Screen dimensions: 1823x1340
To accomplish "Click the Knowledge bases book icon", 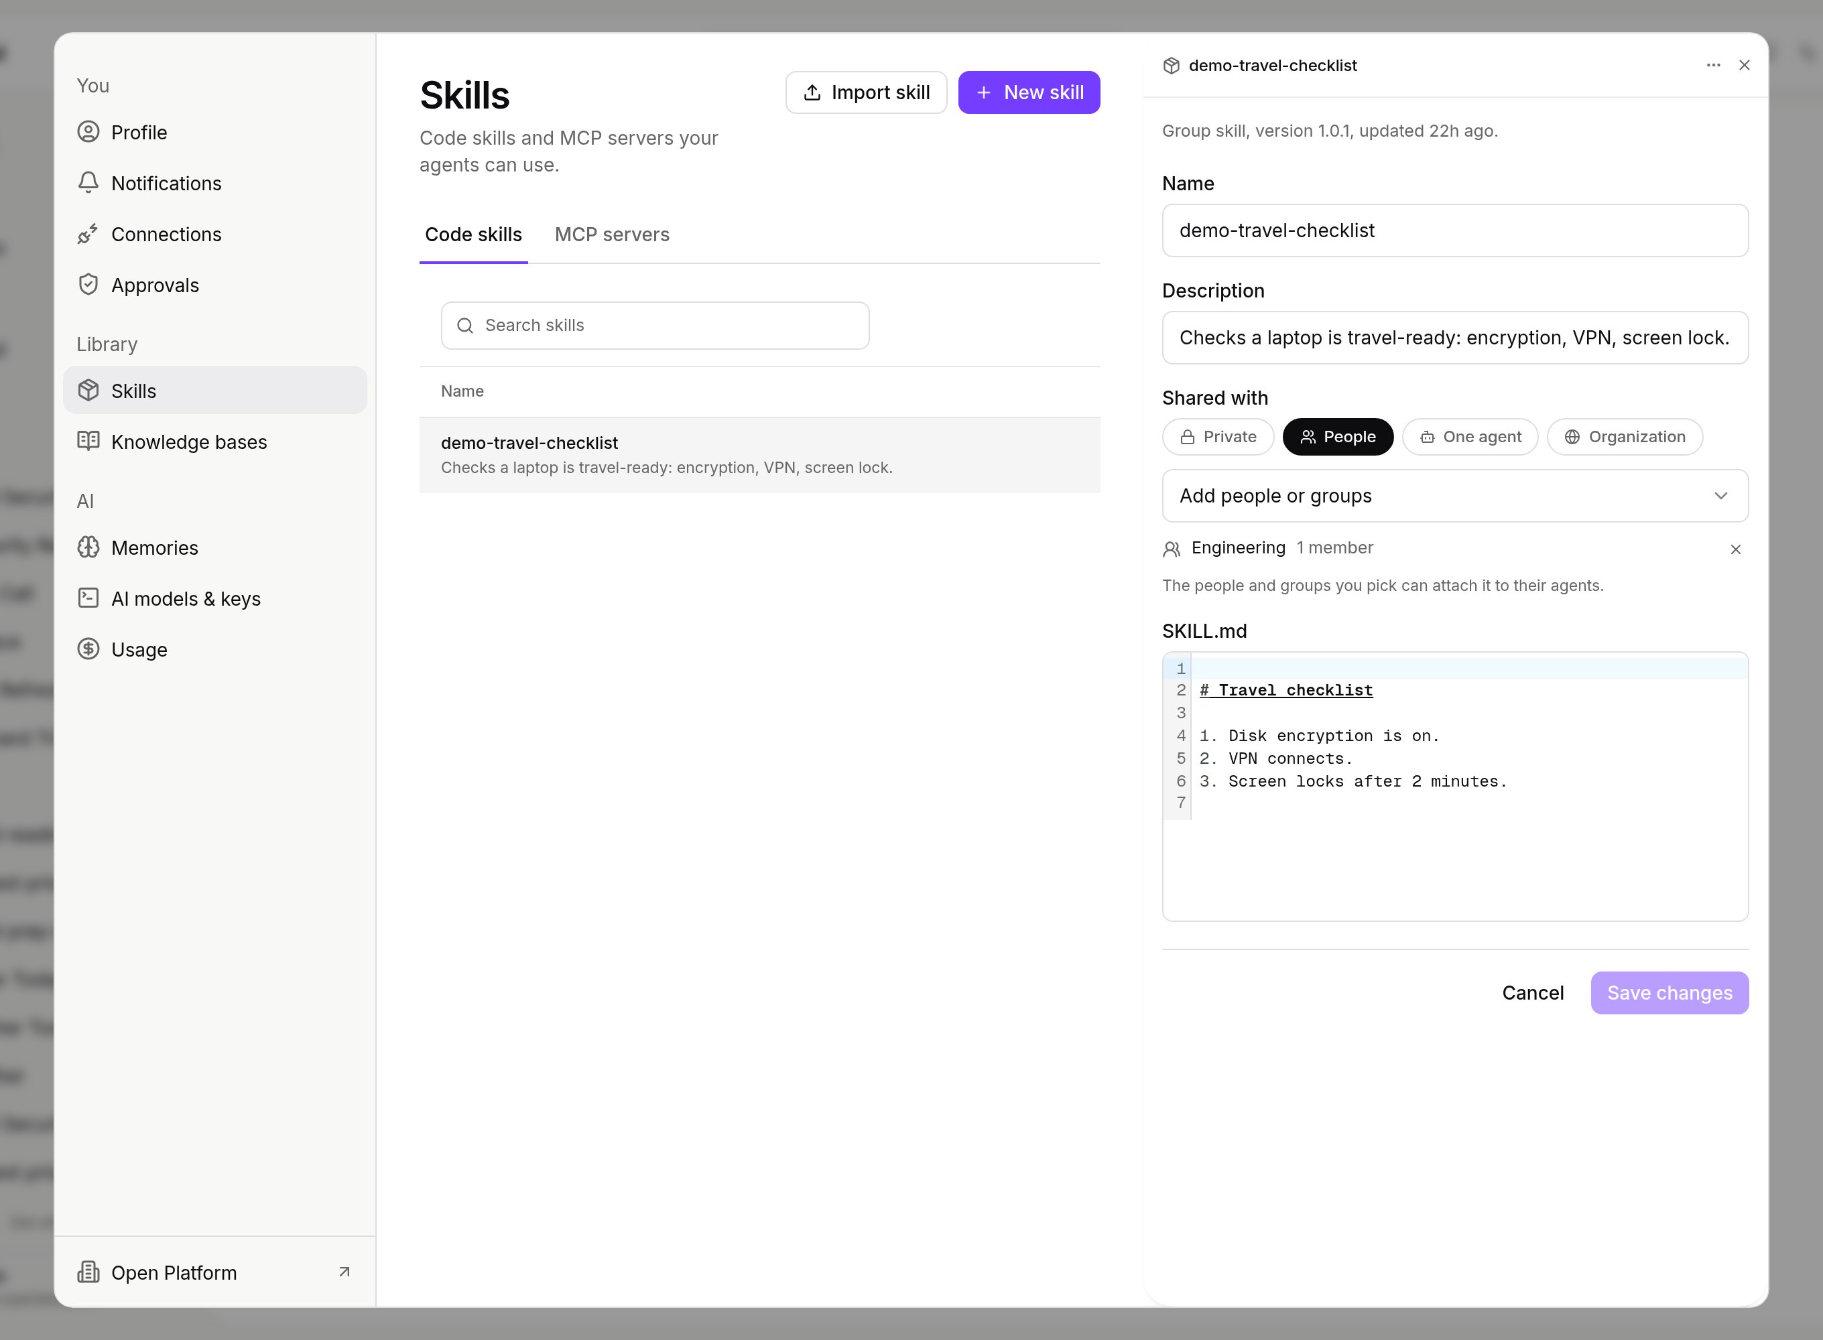I will click(x=88, y=442).
